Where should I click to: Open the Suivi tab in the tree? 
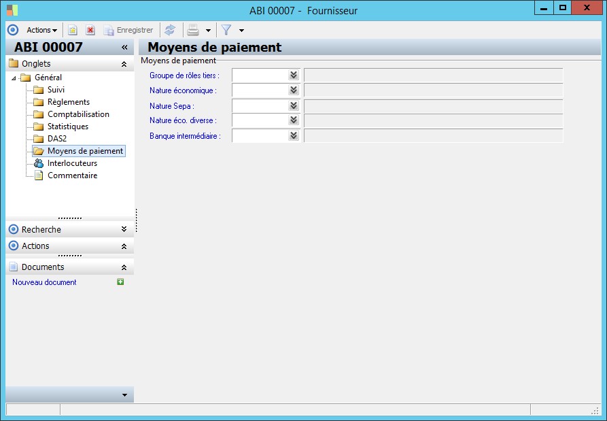[x=56, y=90]
